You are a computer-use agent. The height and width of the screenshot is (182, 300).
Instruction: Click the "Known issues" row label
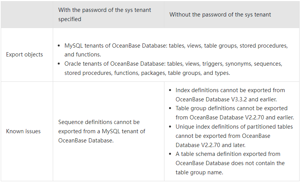(23, 131)
